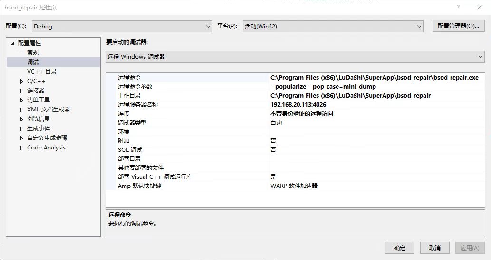This screenshot has height=260, width=491.
Task: Click the 配置管理器 button
Action: pyautogui.click(x=458, y=26)
